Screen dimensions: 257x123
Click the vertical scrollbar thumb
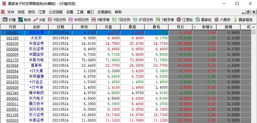[254, 32]
